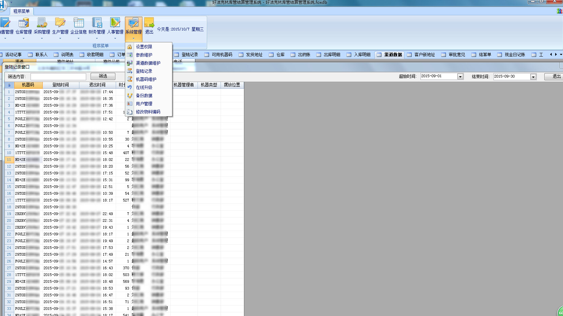The width and height of the screenshot is (563, 316).
Task: Switch to the 渠道数据 tab
Action: pyautogui.click(x=390, y=55)
